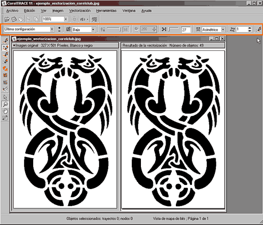This screenshot has height=225, width=263.
Task: Click the node reduction icon before slider
Action: point(164,29)
